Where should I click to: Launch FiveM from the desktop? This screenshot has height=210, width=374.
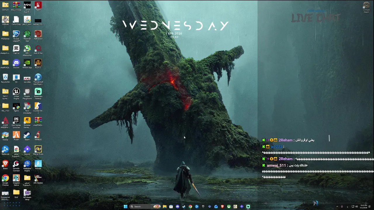click(x=16, y=136)
